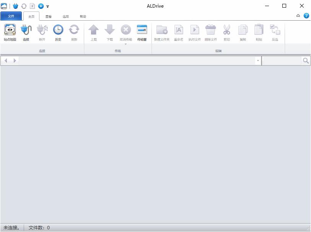
Task: Click the blue Help question mark button
Action: click(x=306, y=16)
